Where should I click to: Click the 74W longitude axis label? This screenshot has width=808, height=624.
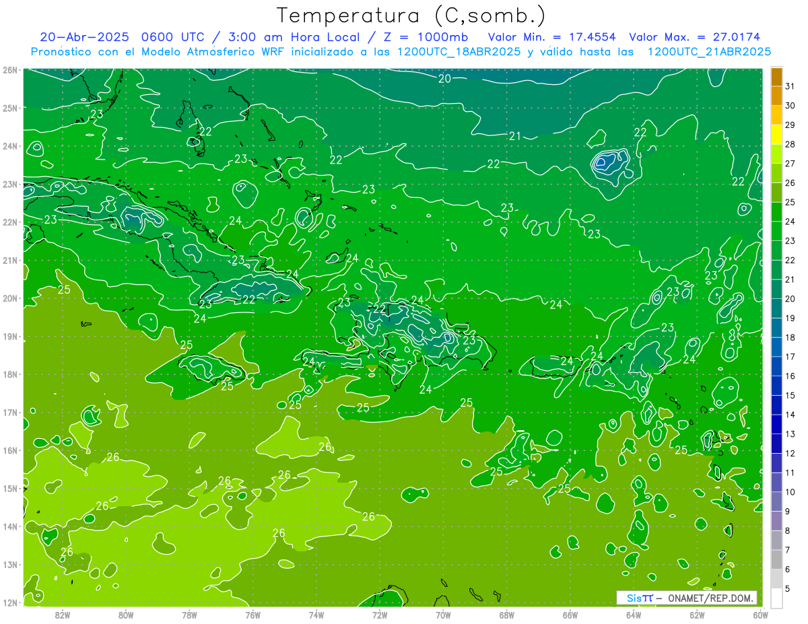point(316,614)
